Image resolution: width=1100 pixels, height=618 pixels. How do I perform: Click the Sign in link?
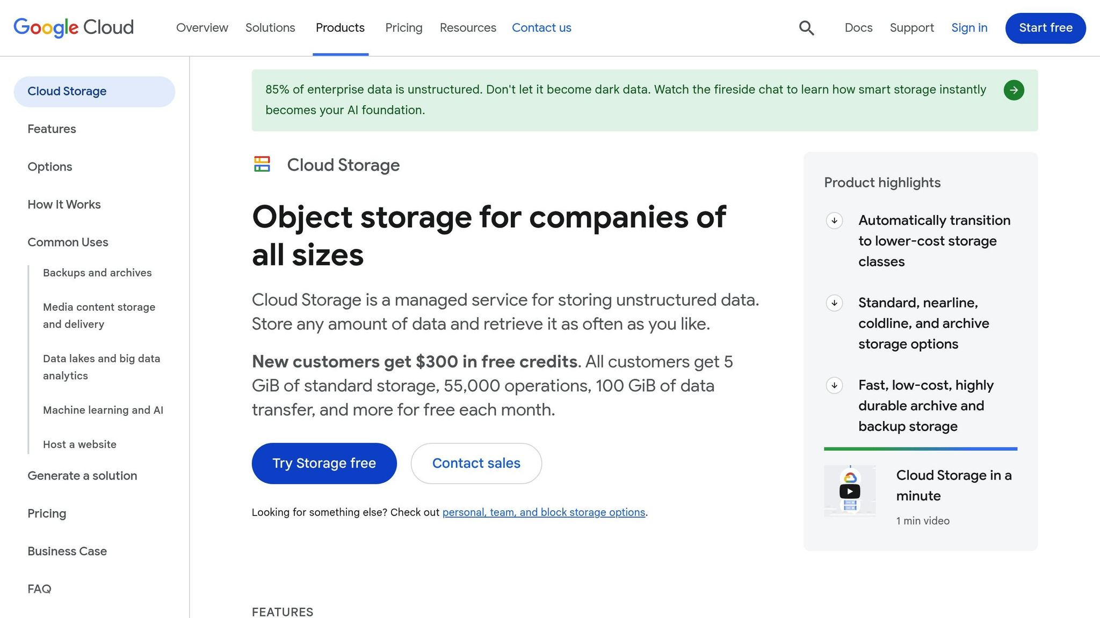[969, 27]
